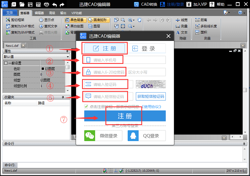Switch to 编辑器 ribbon tab
Screen dimensions: 250x176
pos(39,13)
